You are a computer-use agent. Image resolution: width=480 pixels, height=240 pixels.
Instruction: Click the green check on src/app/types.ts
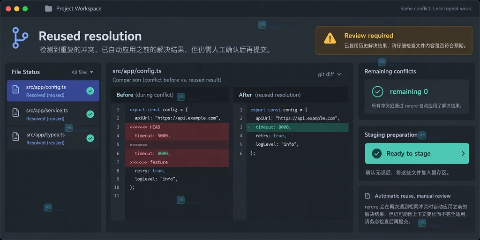tap(90, 138)
